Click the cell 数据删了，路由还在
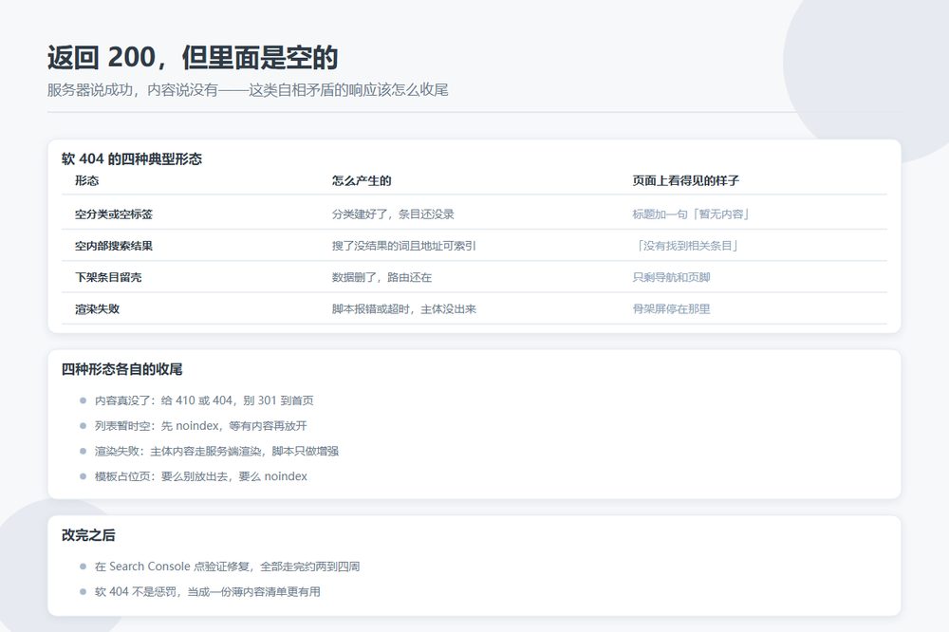The image size is (949, 632). [381, 277]
